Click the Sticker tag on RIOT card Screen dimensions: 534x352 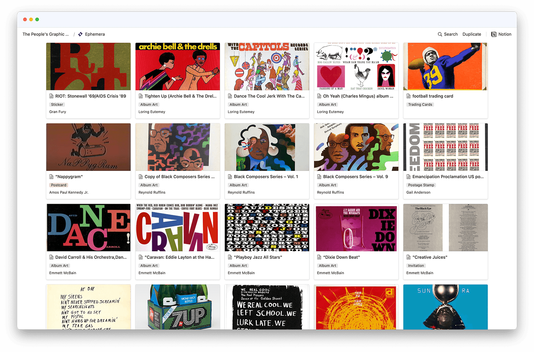[x=57, y=105]
